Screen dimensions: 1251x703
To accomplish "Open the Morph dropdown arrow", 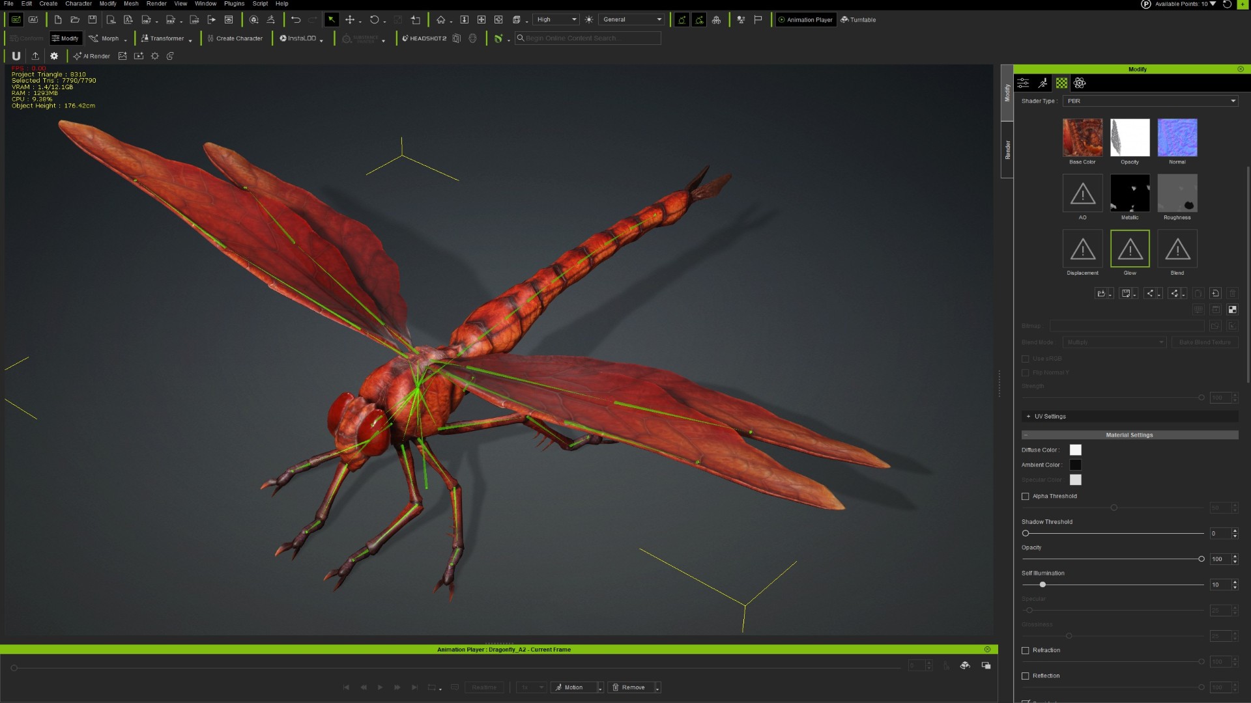I will (126, 40).
